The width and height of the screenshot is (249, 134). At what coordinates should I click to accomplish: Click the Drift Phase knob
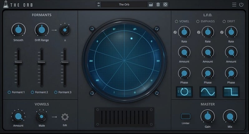[231, 73]
